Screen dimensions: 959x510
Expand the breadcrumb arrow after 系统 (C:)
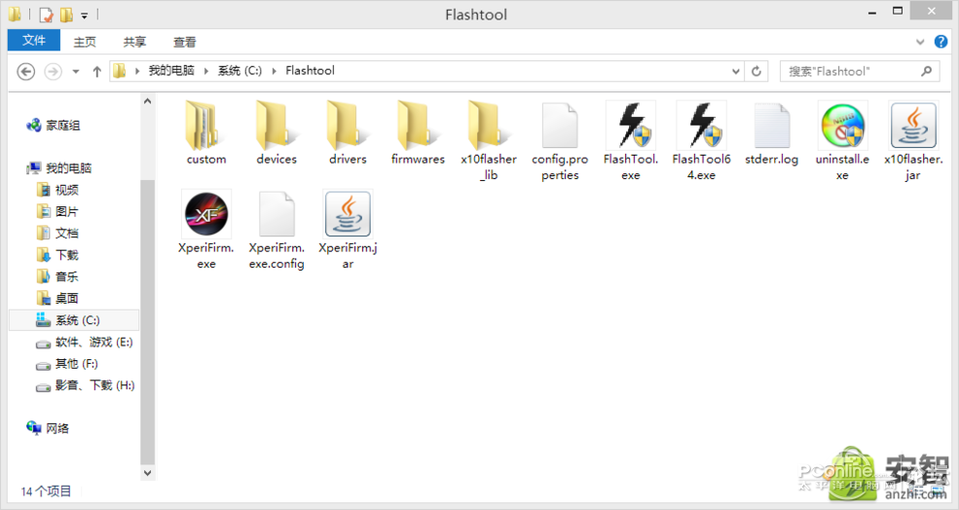click(274, 71)
